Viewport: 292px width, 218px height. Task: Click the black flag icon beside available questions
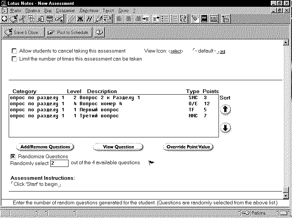click(x=151, y=163)
